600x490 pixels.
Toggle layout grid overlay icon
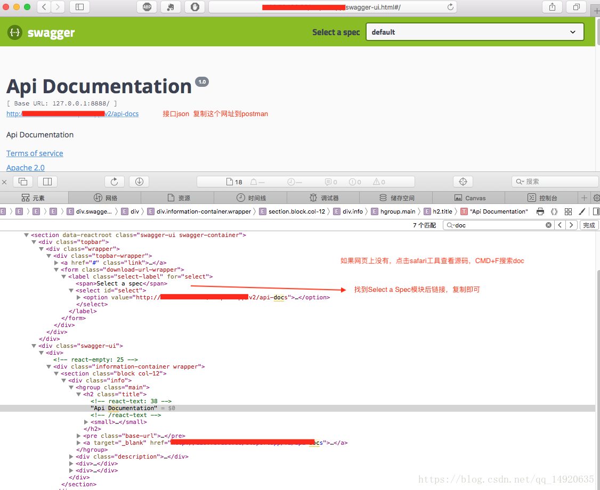click(x=568, y=211)
